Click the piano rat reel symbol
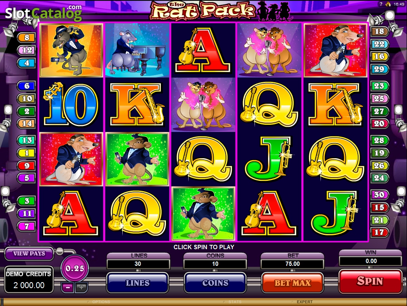The height and width of the screenshot is (306, 407). 137,50
